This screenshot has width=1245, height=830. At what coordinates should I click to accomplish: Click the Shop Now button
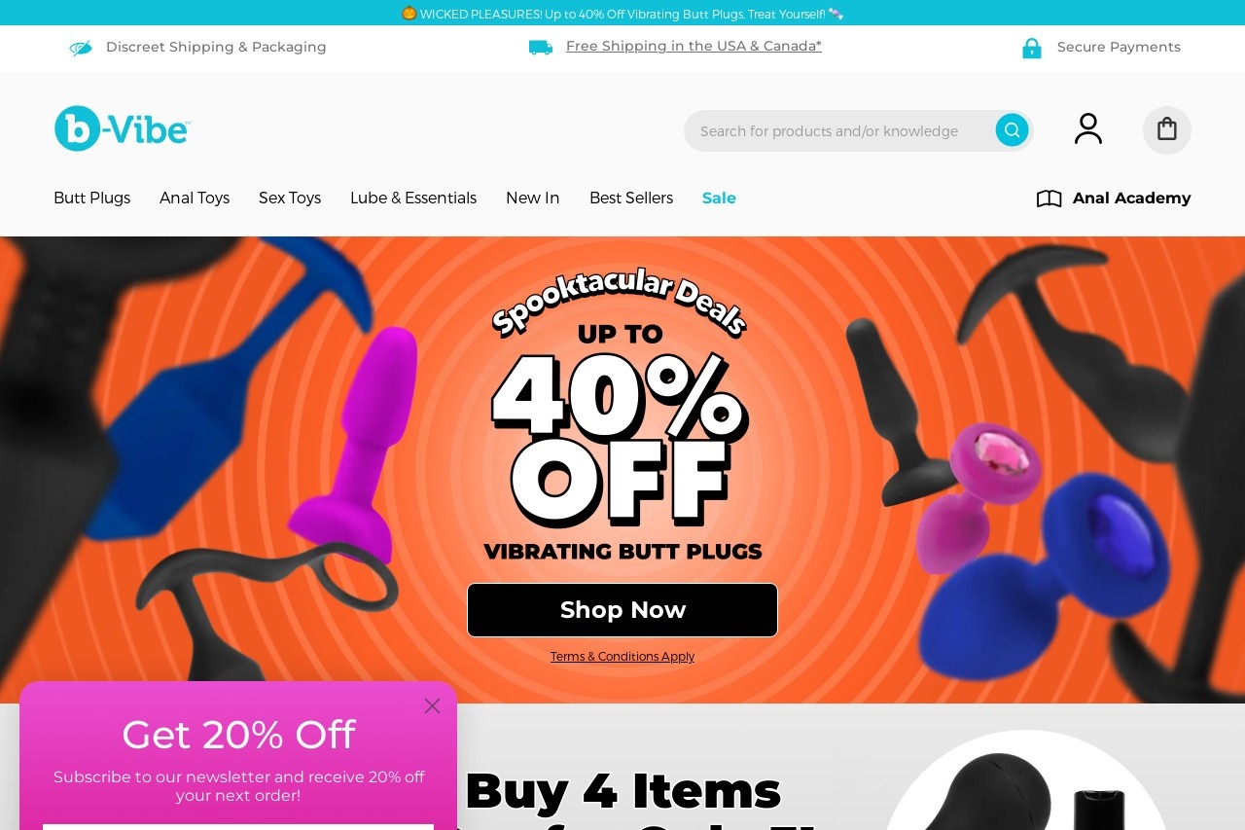622,610
